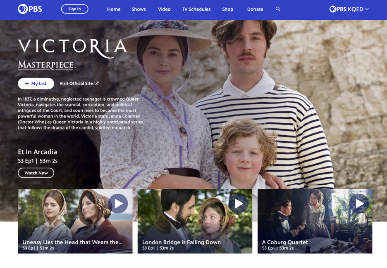This screenshot has height=268, width=387.
Task: Open London Bridge is Falling Down title
Action: [182, 242]
